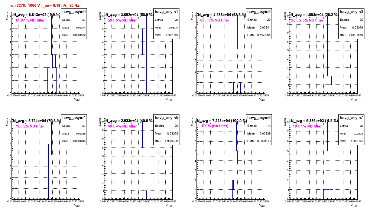Viewport: 370px width, 212px height.
Task: Click N_avg = 3.682e+04 title text
Action: point(129,14)
